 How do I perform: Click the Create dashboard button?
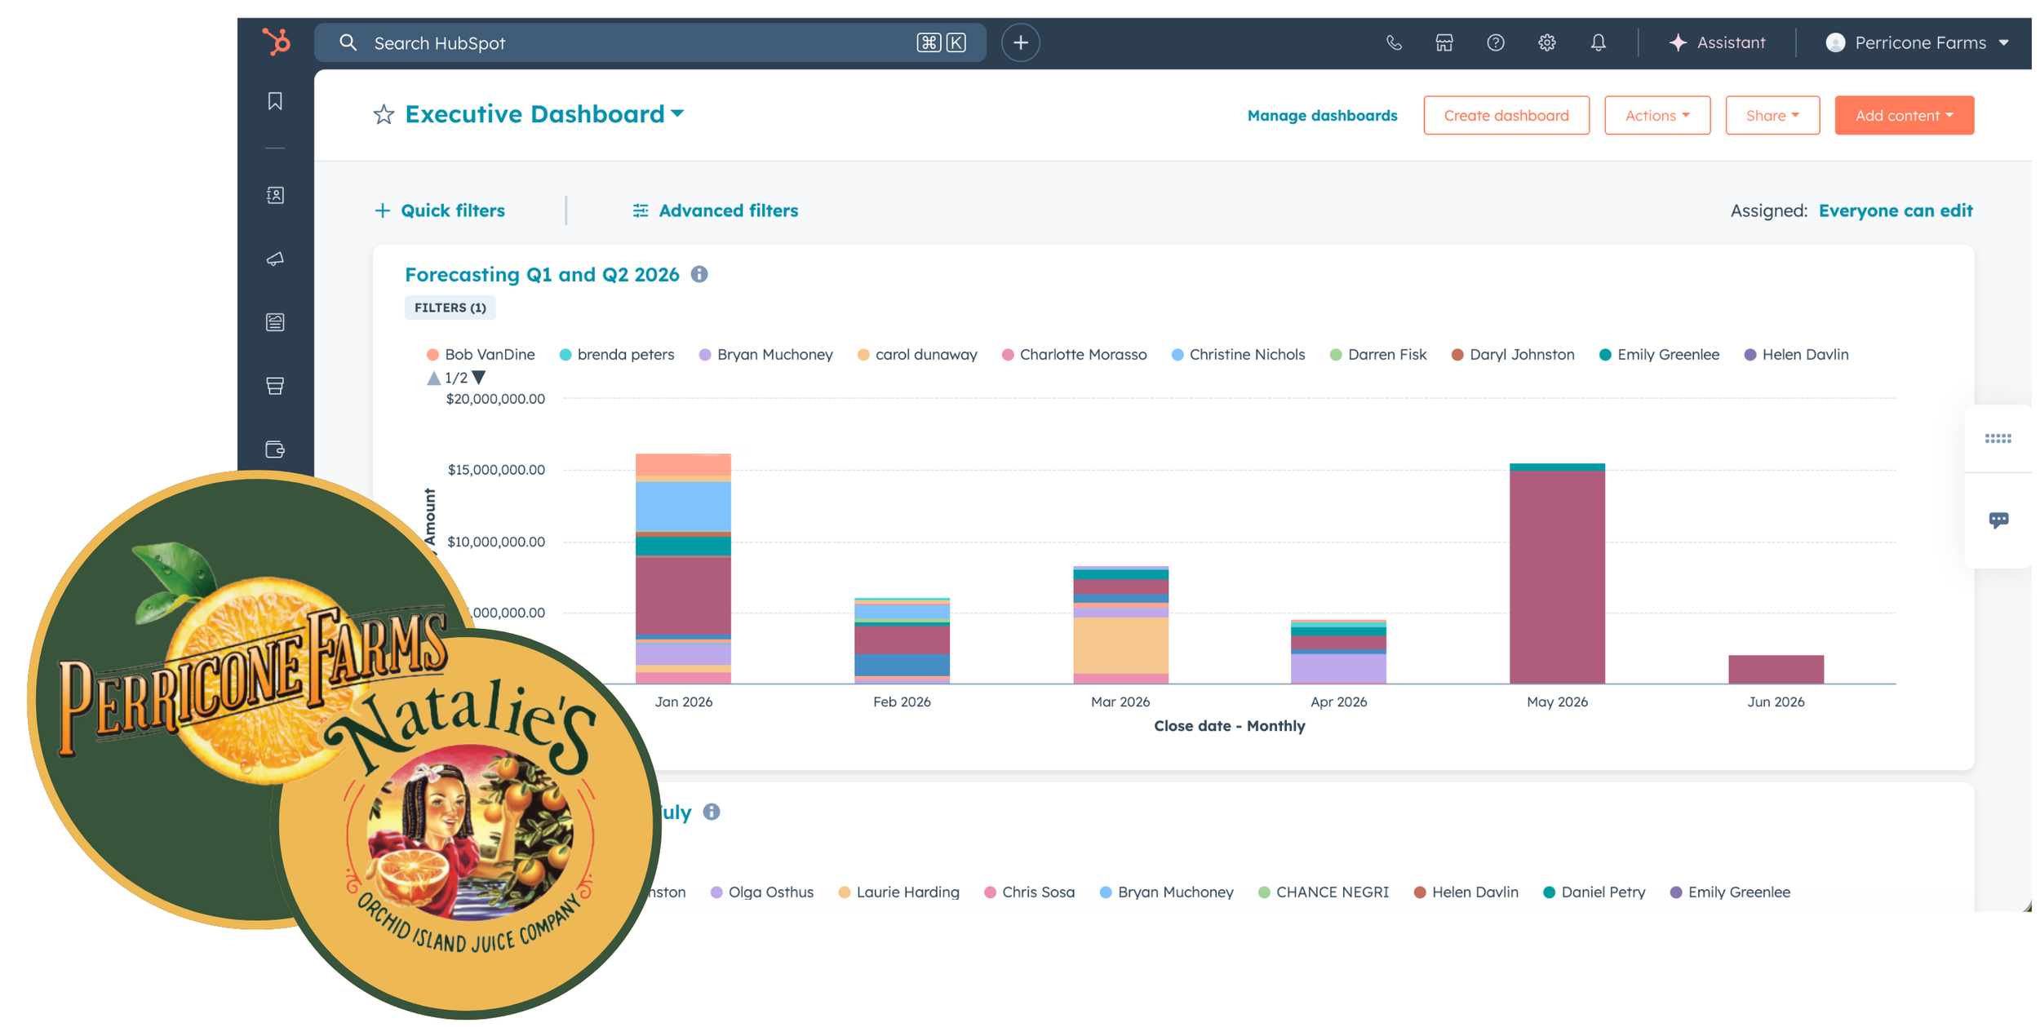click(1506, 115)
